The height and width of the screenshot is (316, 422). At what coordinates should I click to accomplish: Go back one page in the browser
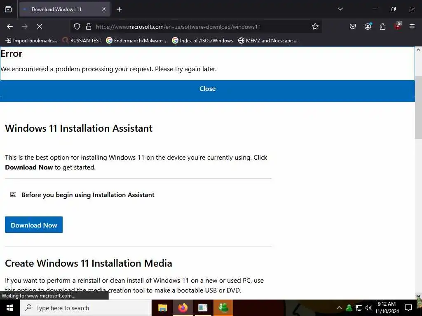10,26
